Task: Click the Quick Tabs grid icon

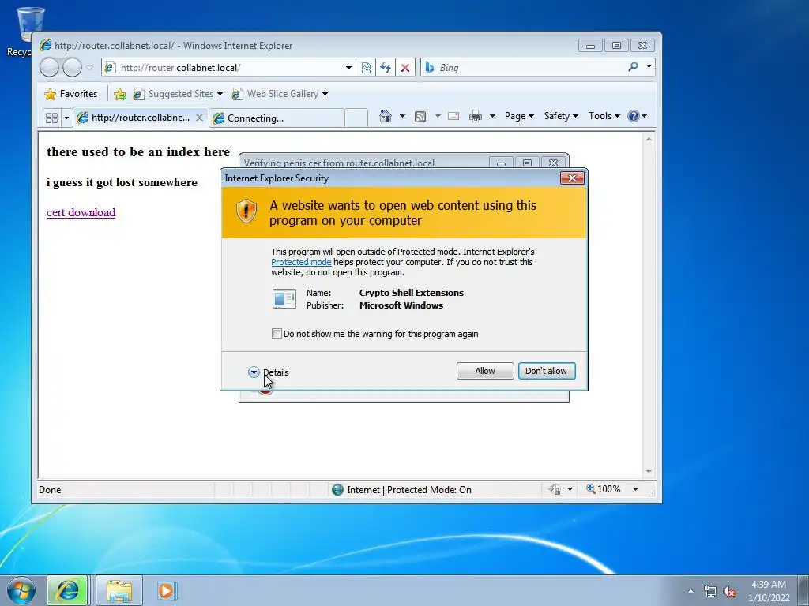Action: point(51,118)
